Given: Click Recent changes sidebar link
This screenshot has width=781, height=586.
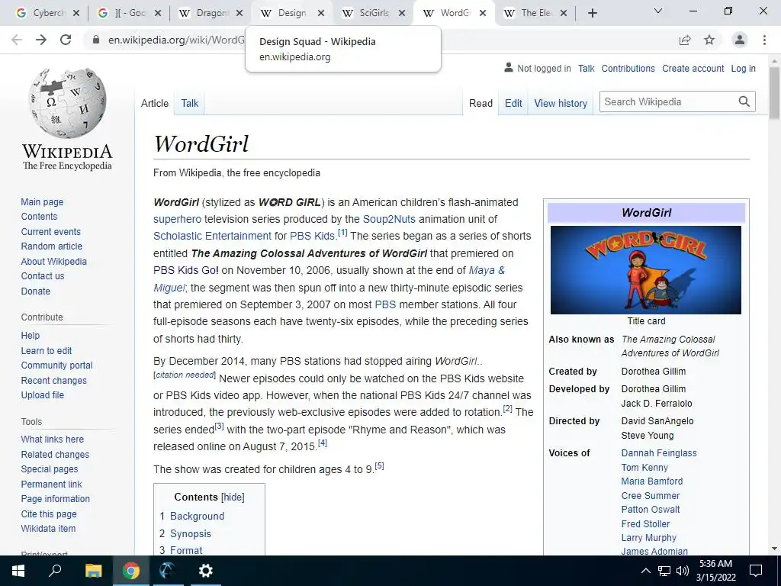Looking at the screenshot, I should (54, 380).
